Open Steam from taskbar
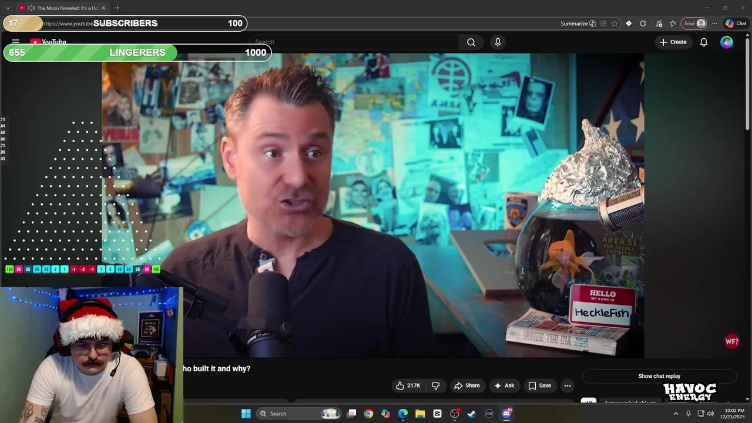752x423 pixels. [472, 414]
